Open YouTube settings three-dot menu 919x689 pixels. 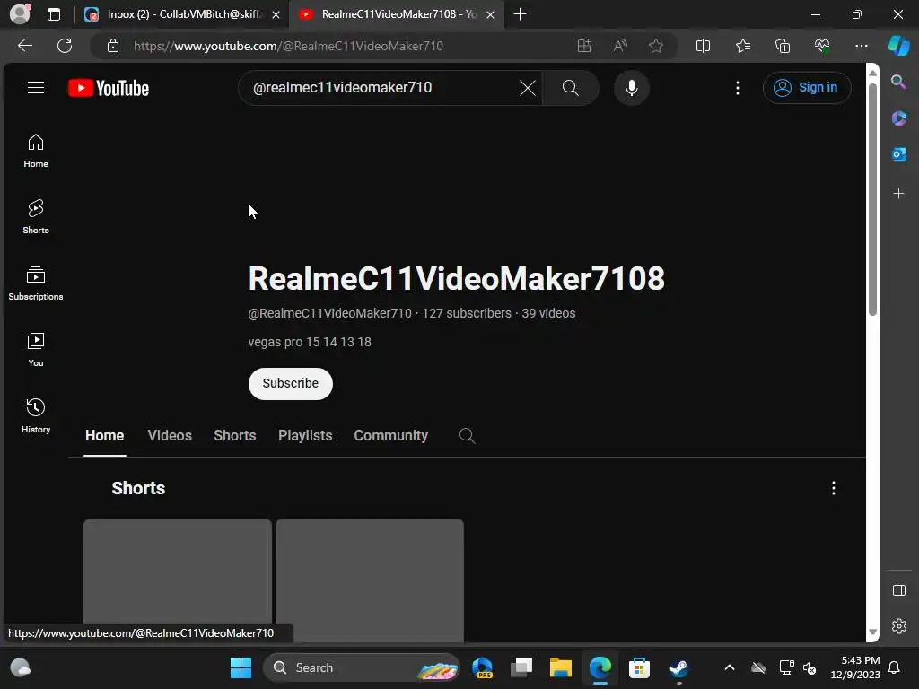(738, 88)
